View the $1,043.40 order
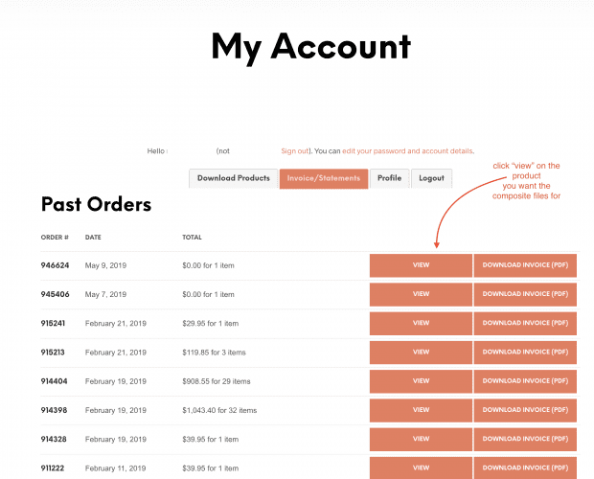594x479 pixels. (421, 410)
